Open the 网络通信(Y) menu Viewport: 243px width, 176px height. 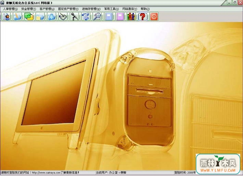point(130,9)
